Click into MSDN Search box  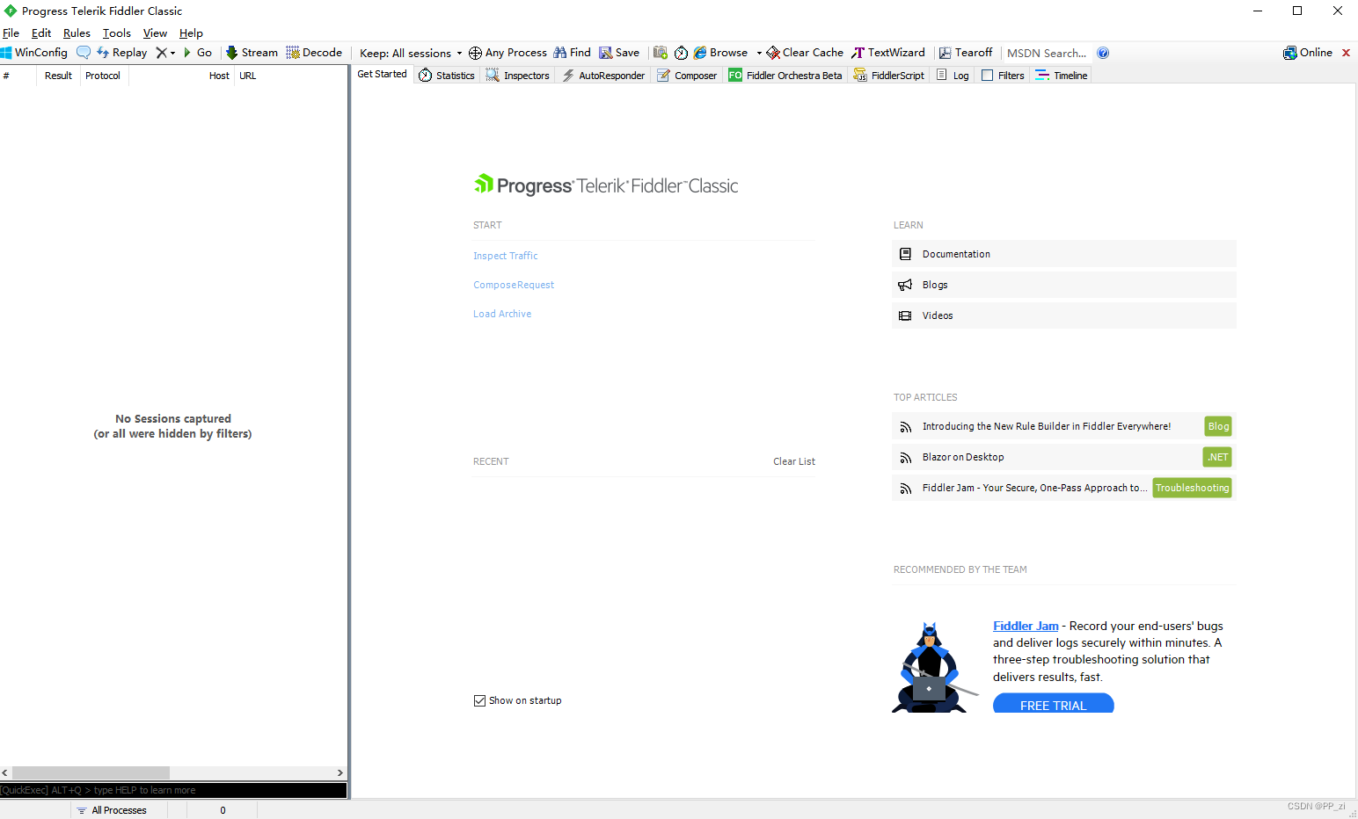point(1048,53)
